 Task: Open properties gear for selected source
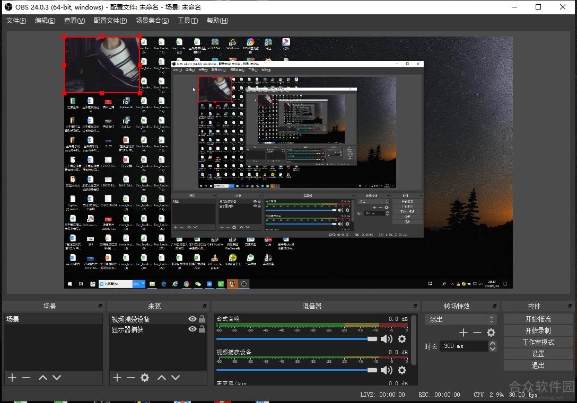[x=145, y=377]
